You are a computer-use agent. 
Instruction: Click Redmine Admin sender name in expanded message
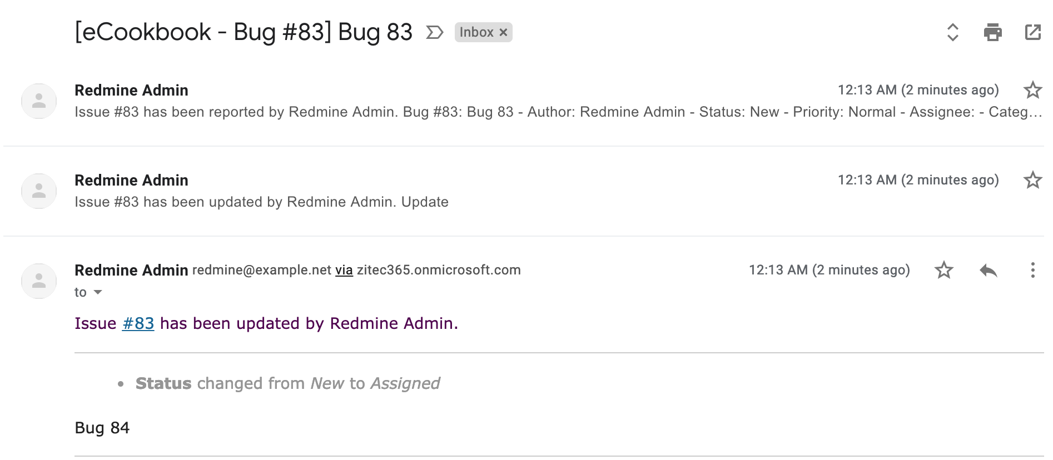click(x=131, y=270)
